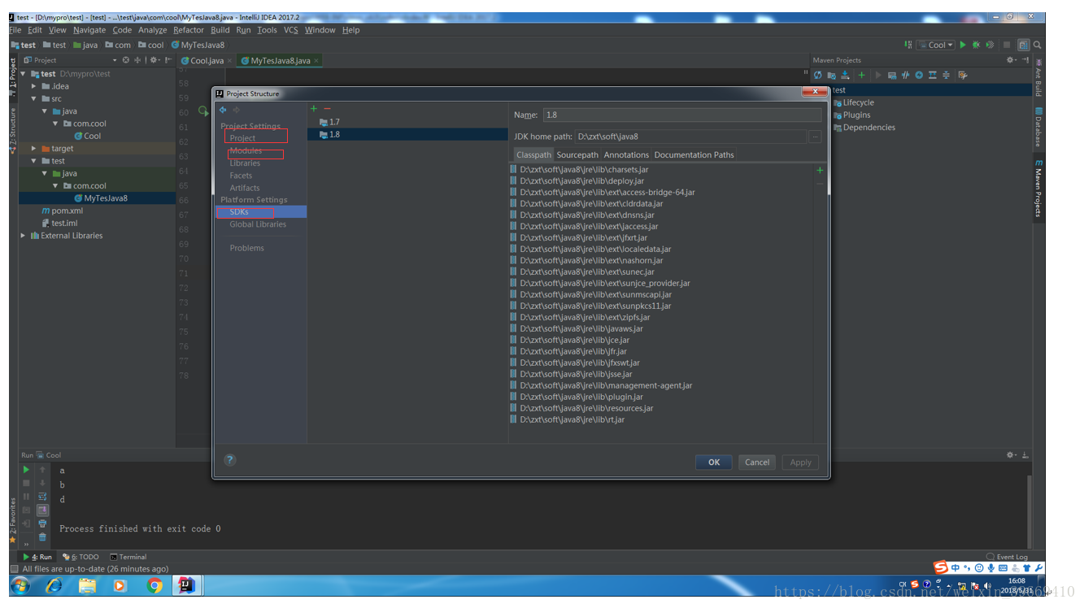
Task: Open the Project view type dropdown
Action: pos(115,60)
